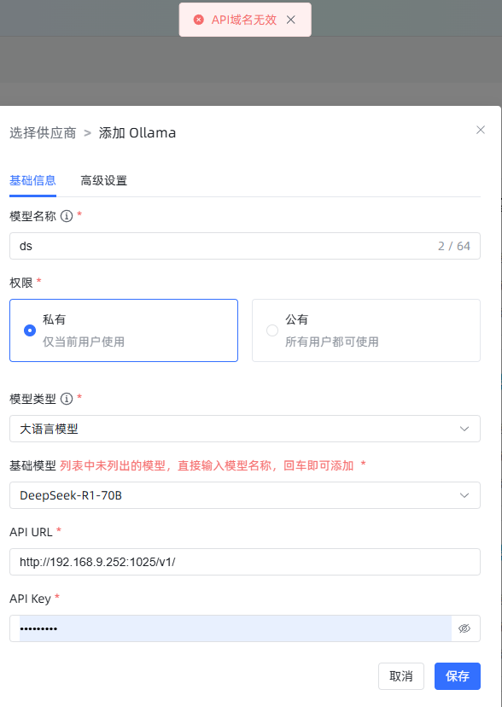Switch to 高级设置 tab
Viewport: 502px width, 707px height.
click(x=103, y=180)
